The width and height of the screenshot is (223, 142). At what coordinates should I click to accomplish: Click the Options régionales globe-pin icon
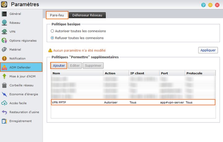click(4, 41)
